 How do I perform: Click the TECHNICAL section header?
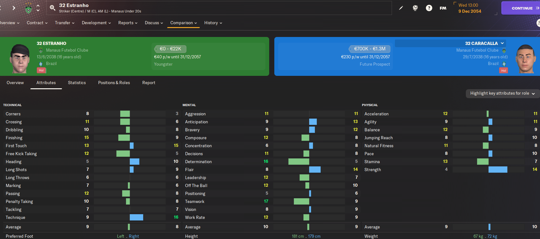pos(12,105)
